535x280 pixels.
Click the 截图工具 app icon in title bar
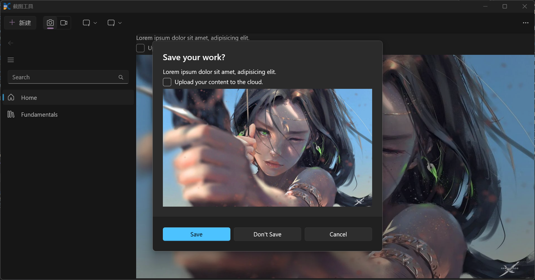(7, 6)
